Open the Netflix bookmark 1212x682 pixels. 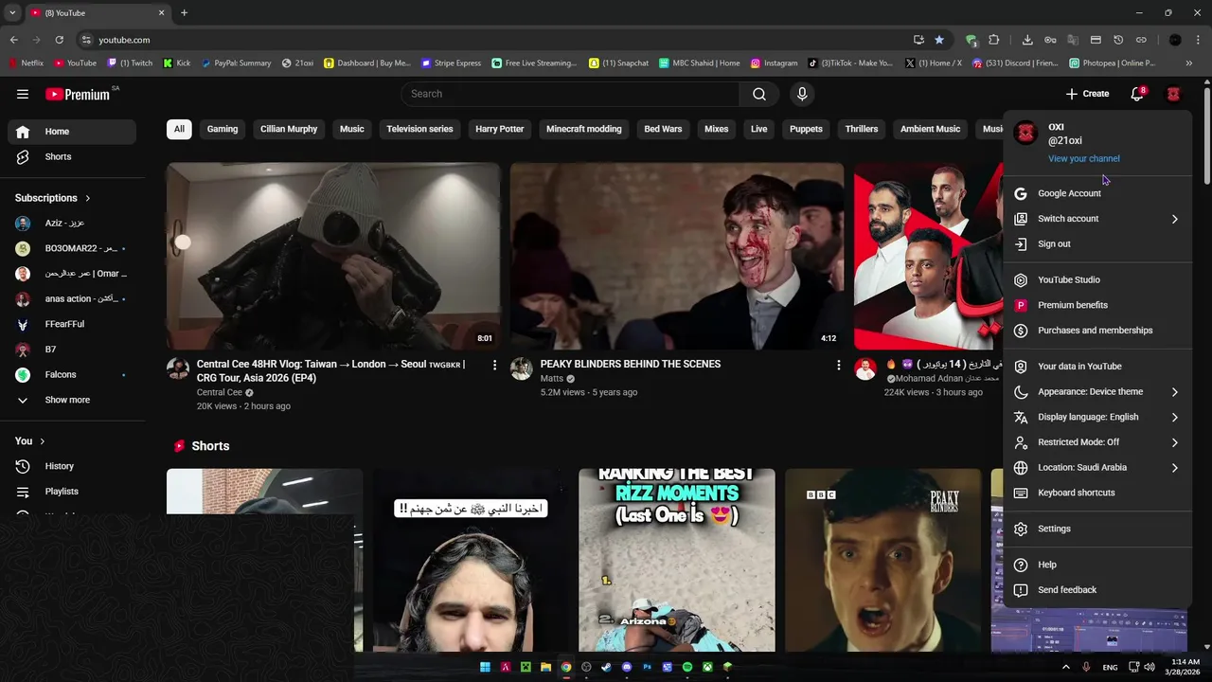26,63
